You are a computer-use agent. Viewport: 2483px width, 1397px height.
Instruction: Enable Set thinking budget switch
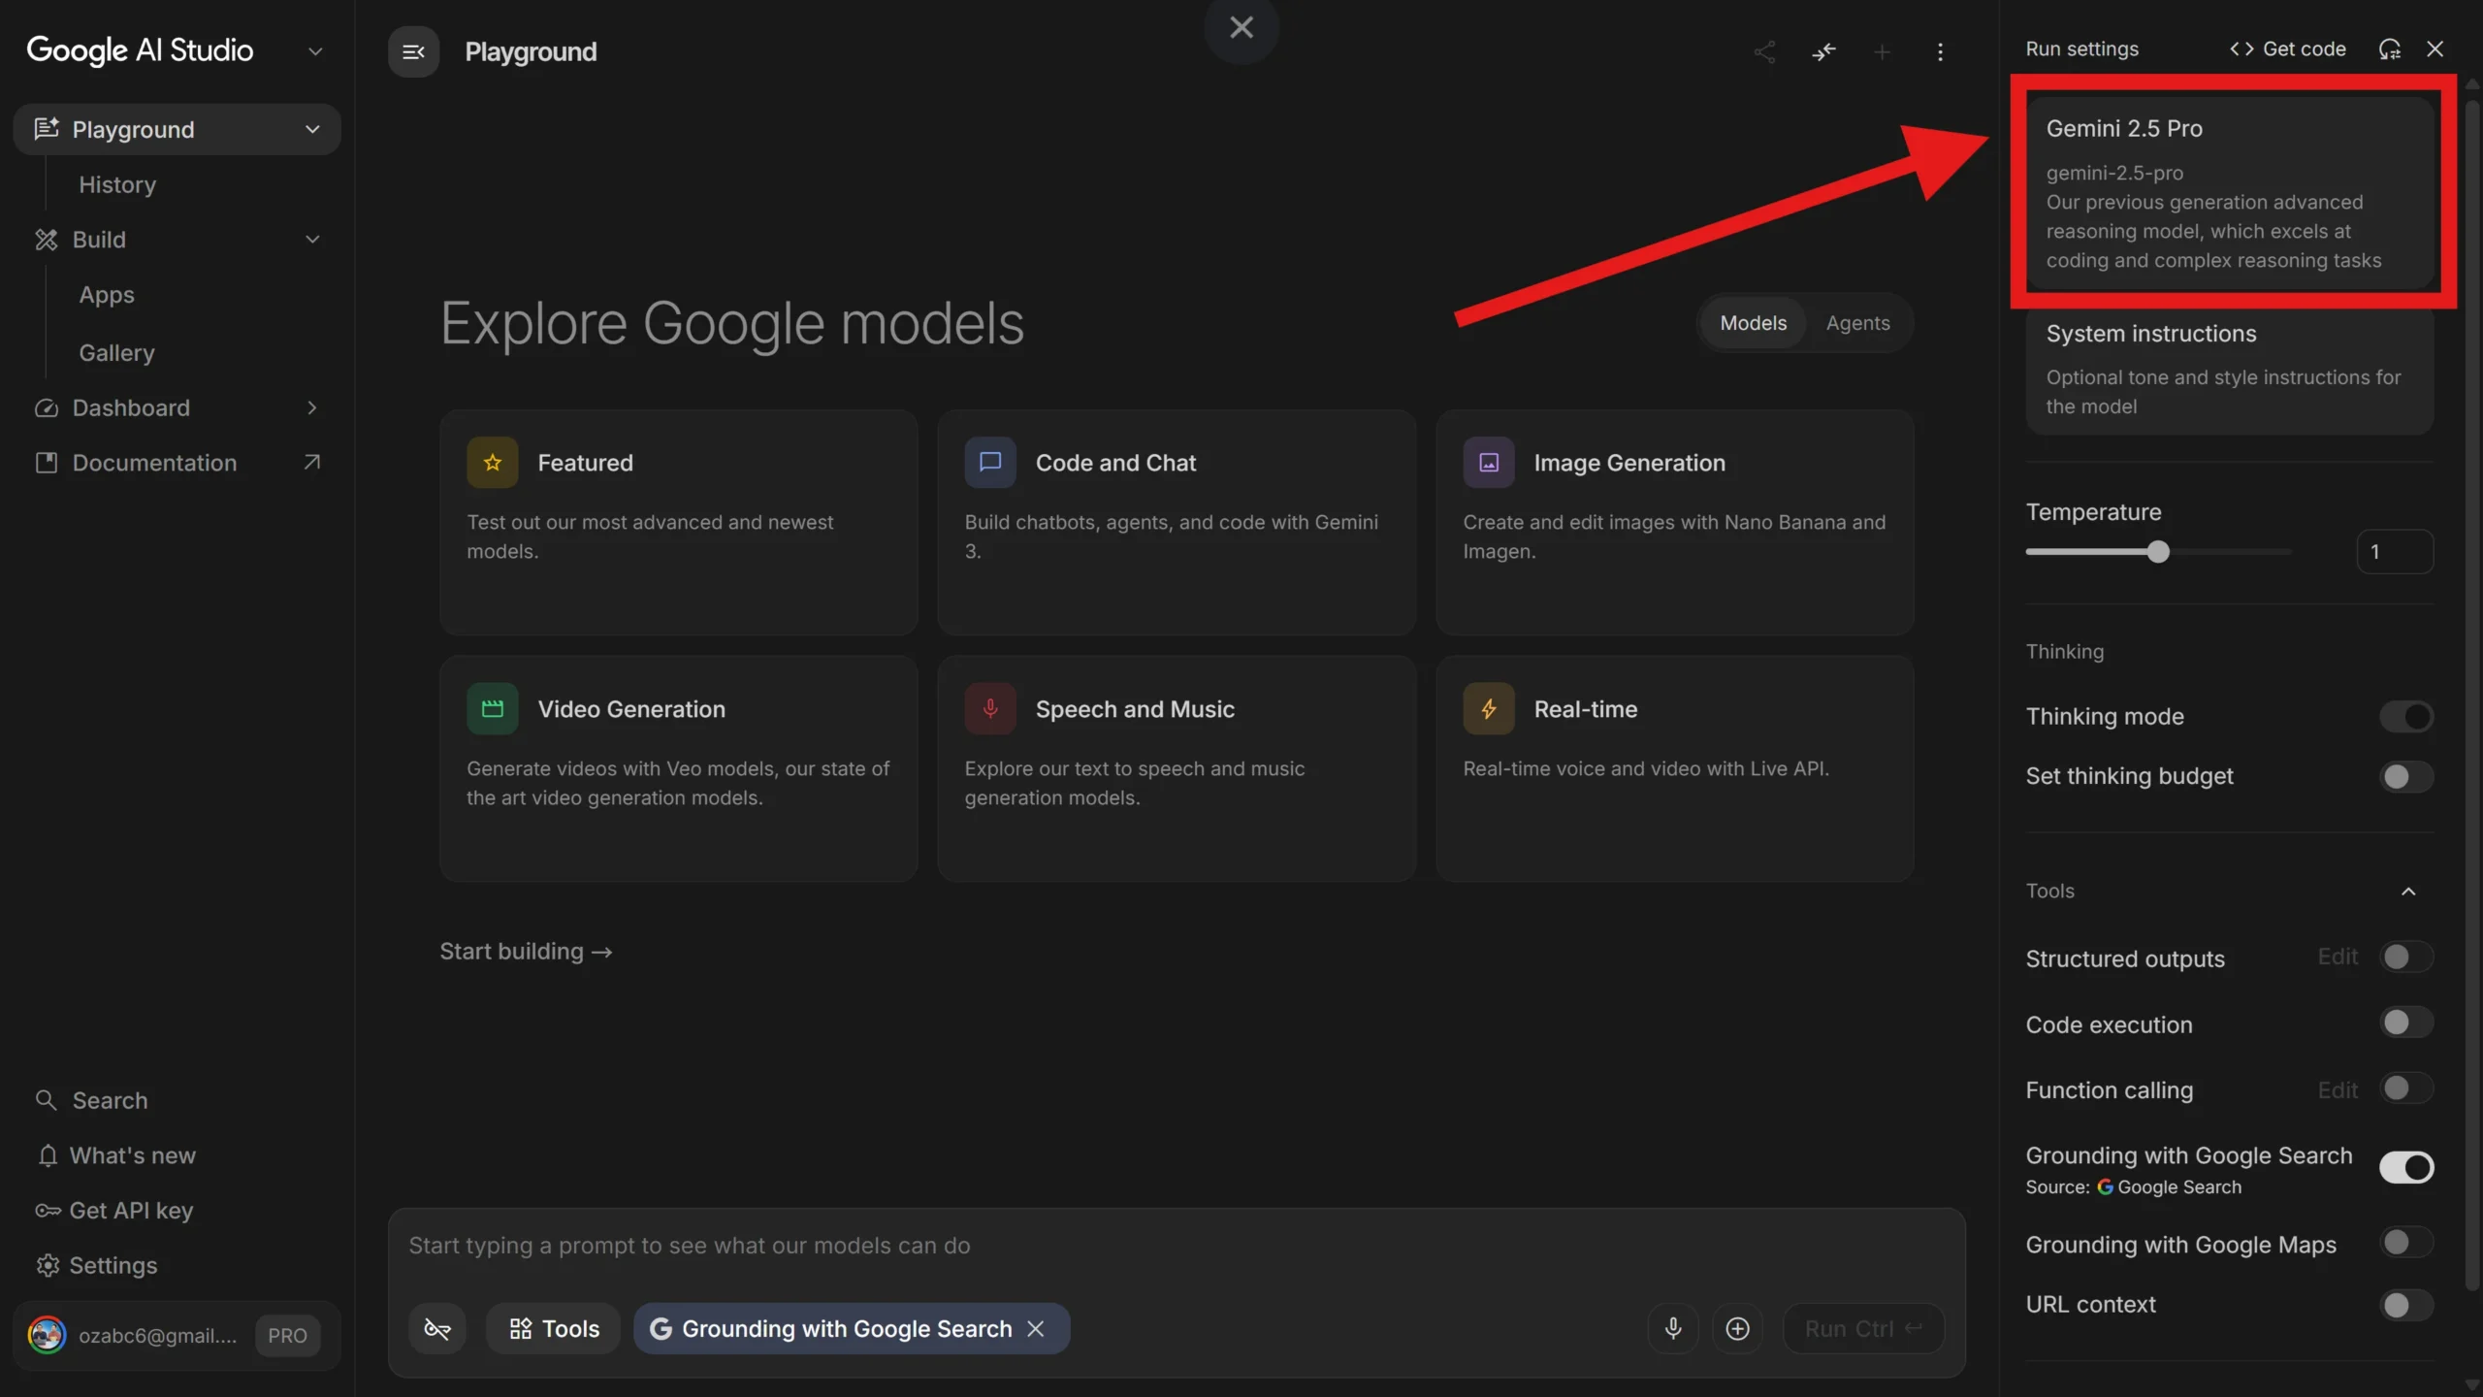(x=2406, y=776)
